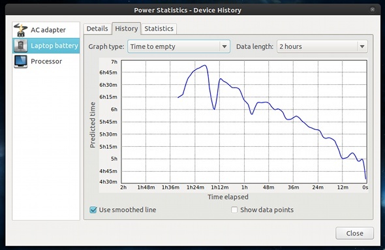This screenshot has height=250, width=385.
Task: Click the Data length dropdown arrow
Action: [x=362, y=46]
